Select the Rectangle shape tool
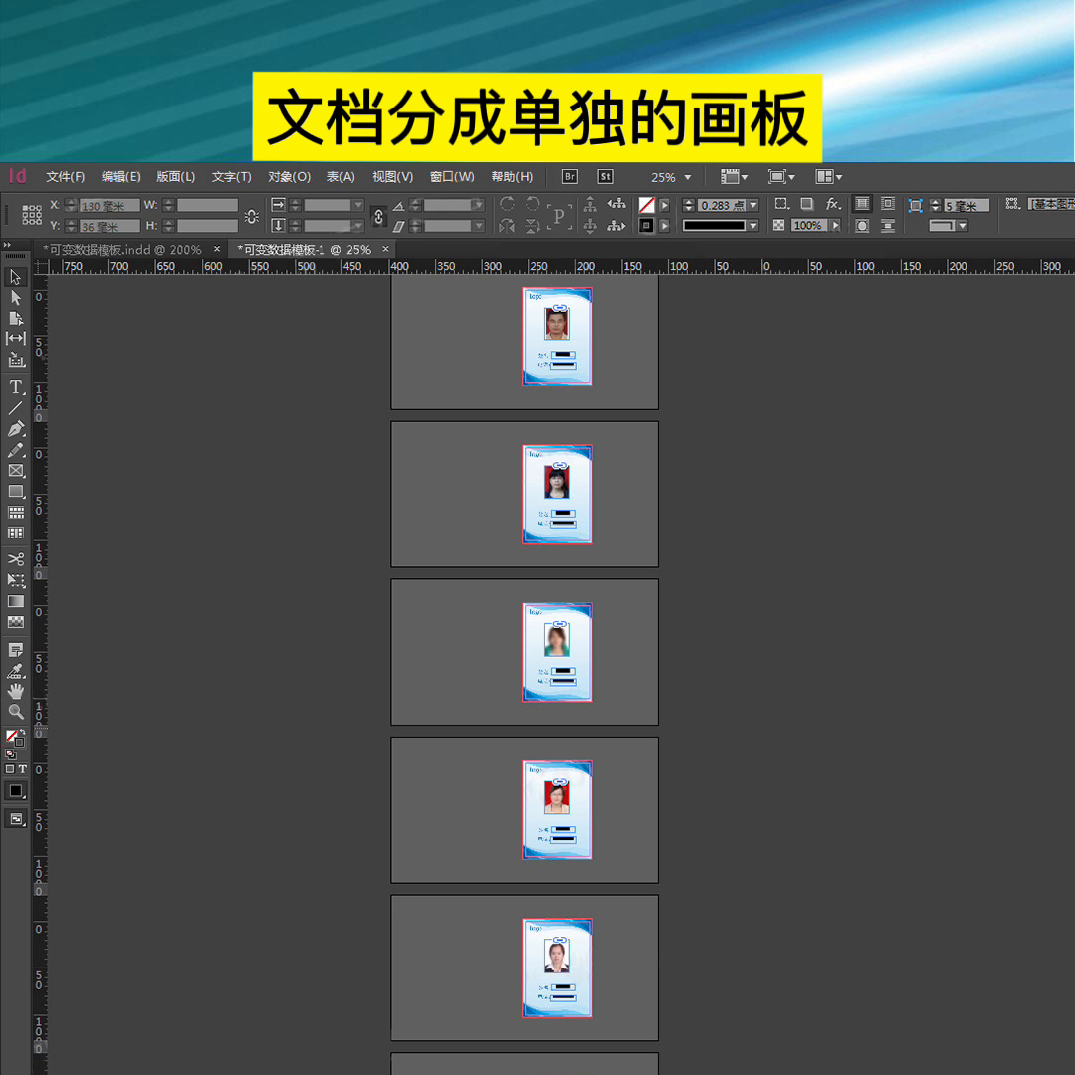1075x1075 pixels. tap(16, 491)
